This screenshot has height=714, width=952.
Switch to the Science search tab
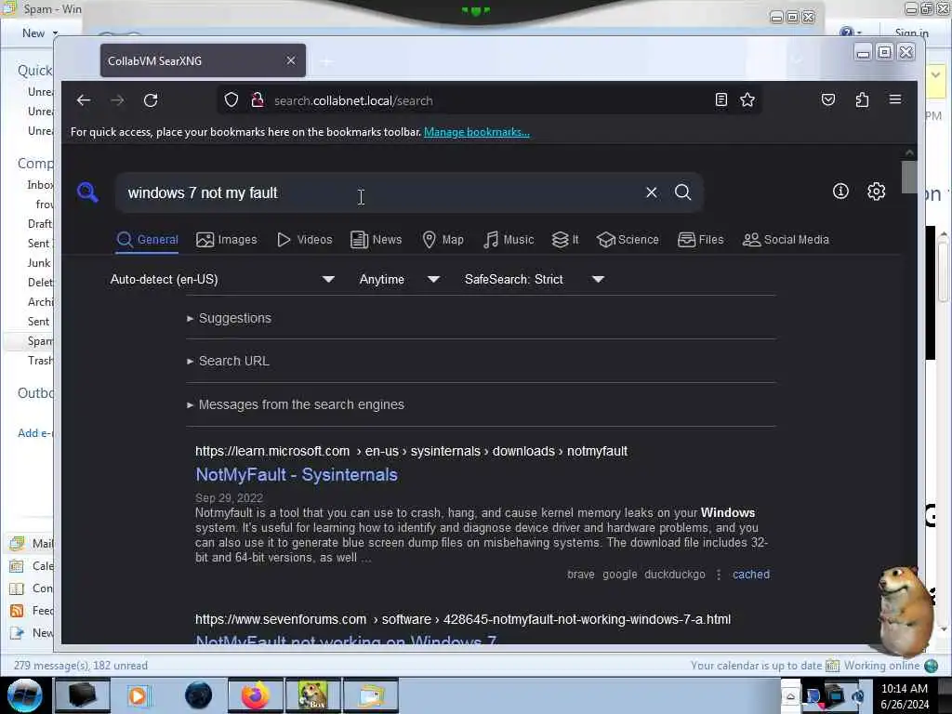628,240
